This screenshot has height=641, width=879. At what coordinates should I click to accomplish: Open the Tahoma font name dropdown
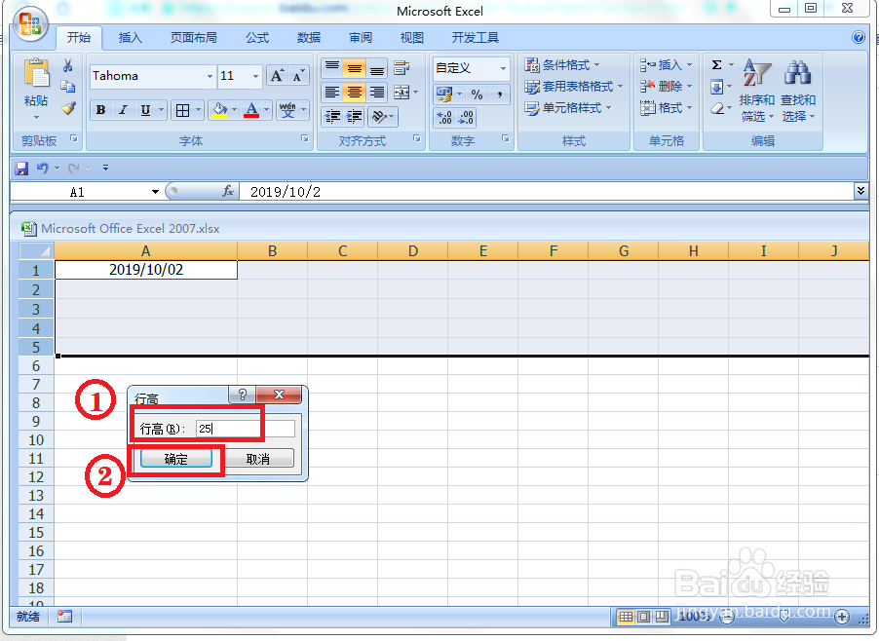[210, 76]
